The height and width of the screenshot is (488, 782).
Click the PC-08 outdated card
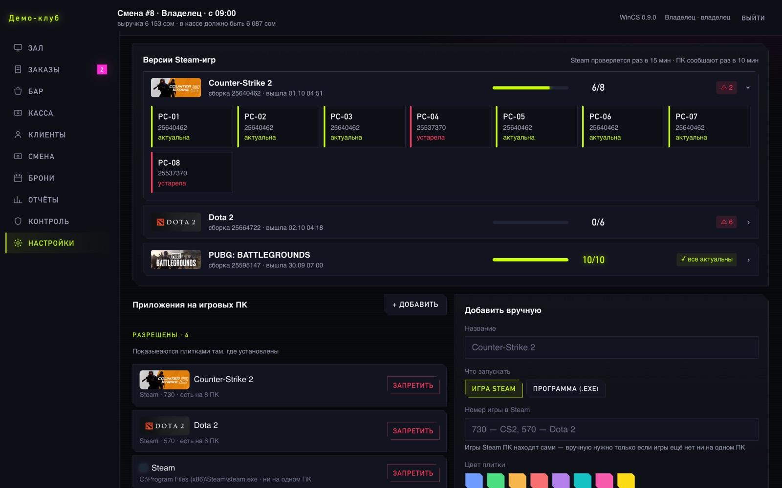[192, 173]
